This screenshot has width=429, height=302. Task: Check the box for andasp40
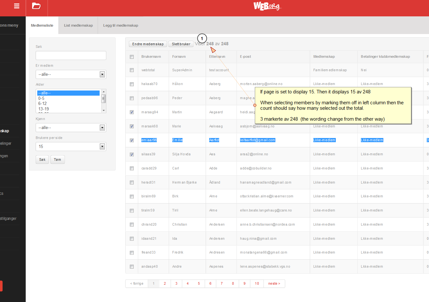click(x=132, y=267)
